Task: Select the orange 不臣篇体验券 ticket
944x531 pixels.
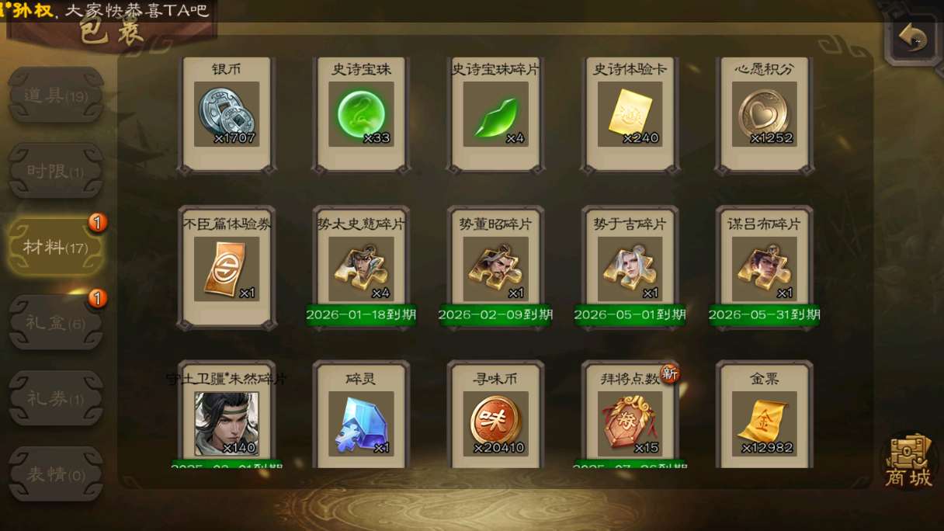Action: [x=226, y=269]
